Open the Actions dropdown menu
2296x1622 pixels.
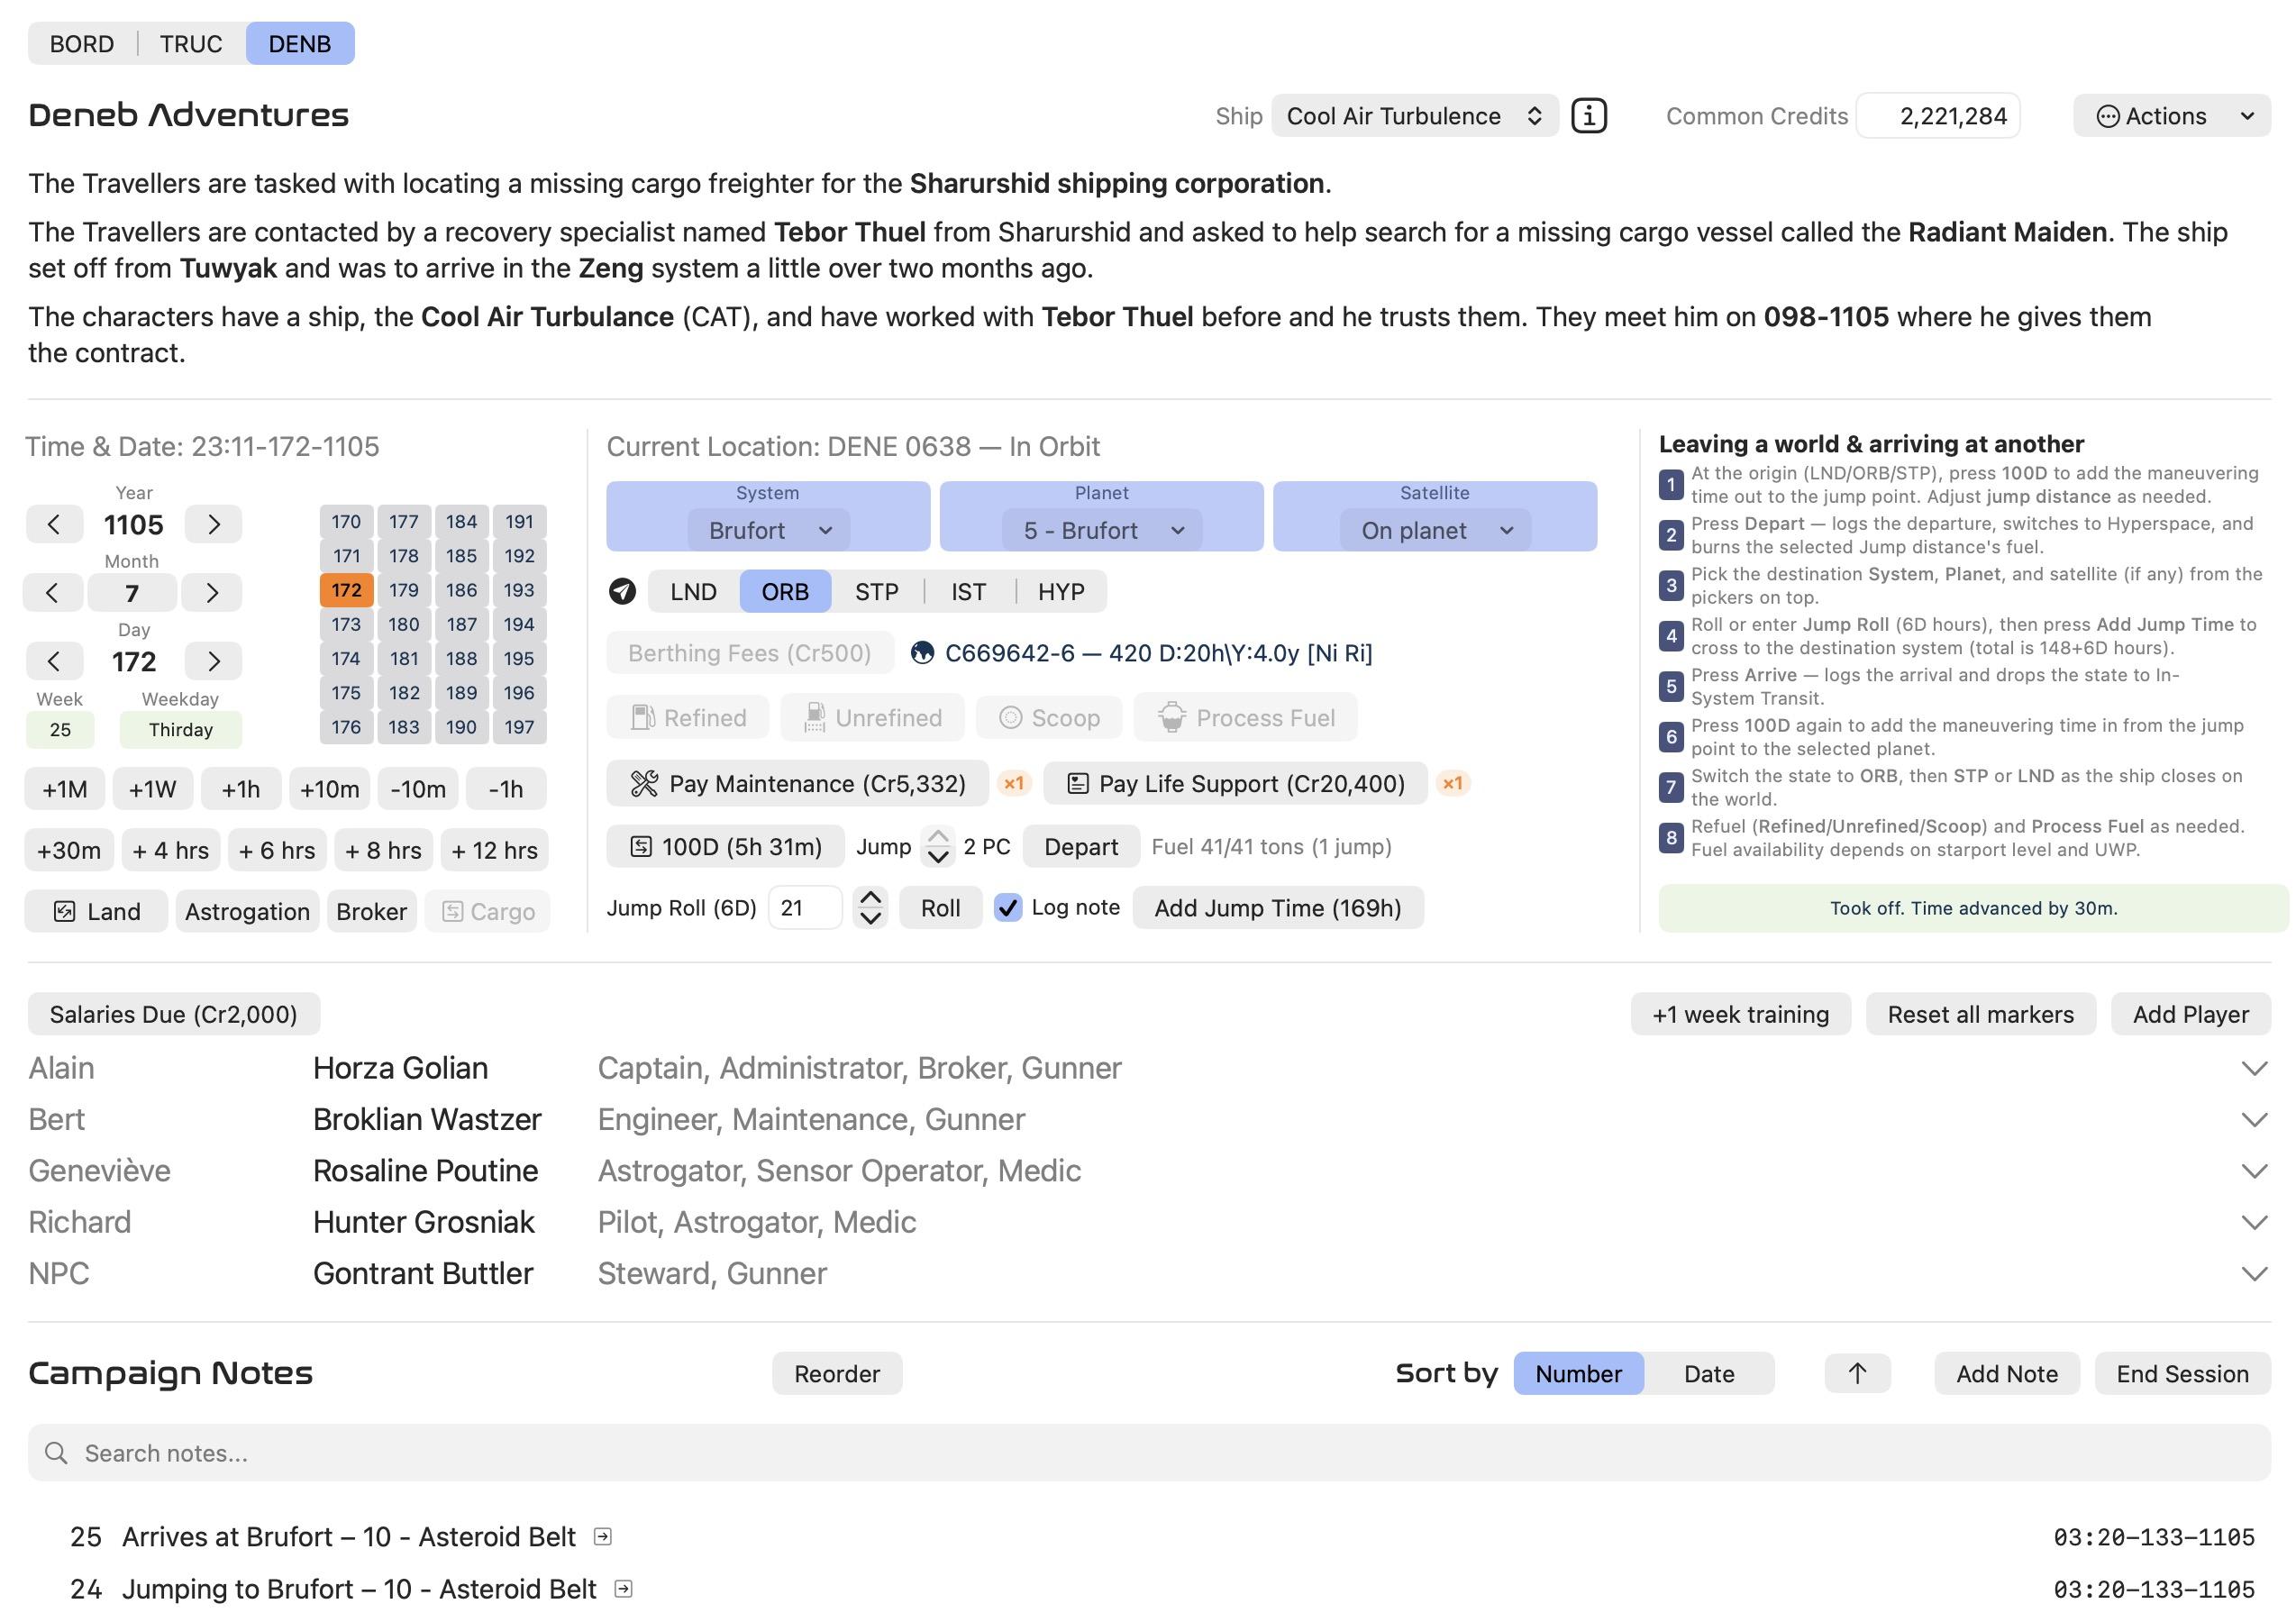[2172, 116]
